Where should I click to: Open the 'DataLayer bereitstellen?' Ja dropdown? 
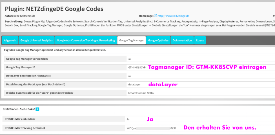(200, 76)
